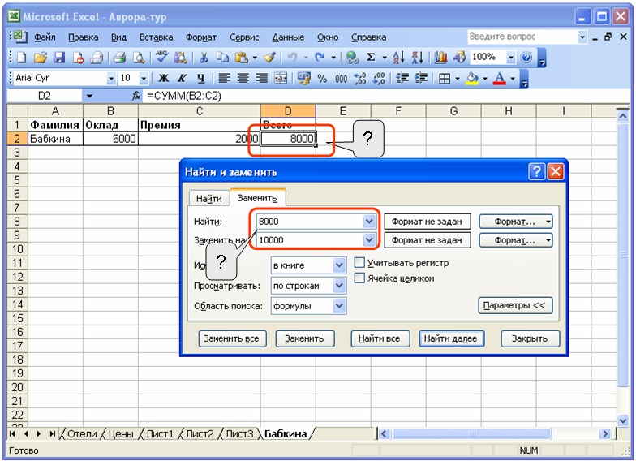Click the Заменить button

pyautogui.click(x=304, y=338)
